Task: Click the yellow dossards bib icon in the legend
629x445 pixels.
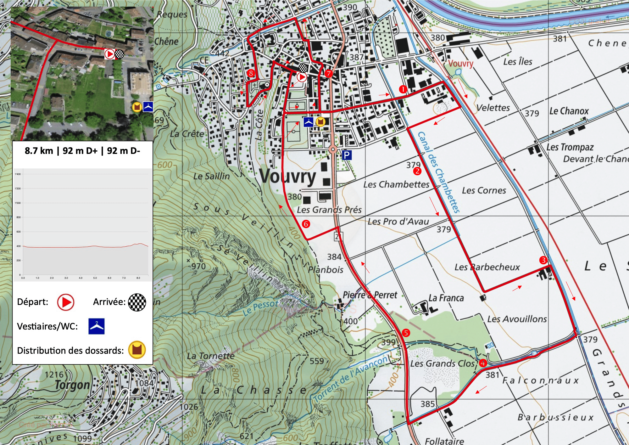Action: (137, 350)
